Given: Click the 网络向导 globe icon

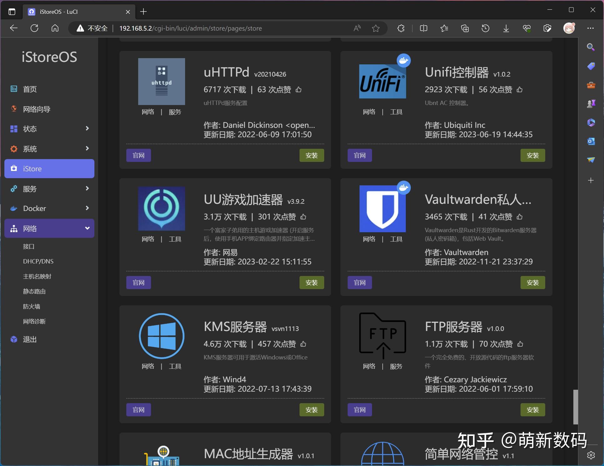Looking at the screenshot, I should [14, 109].
